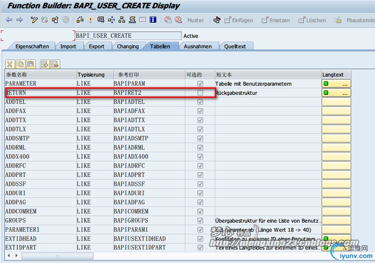Open the blue information help icon
The image size is (375, 263).
tap(153, 20)
